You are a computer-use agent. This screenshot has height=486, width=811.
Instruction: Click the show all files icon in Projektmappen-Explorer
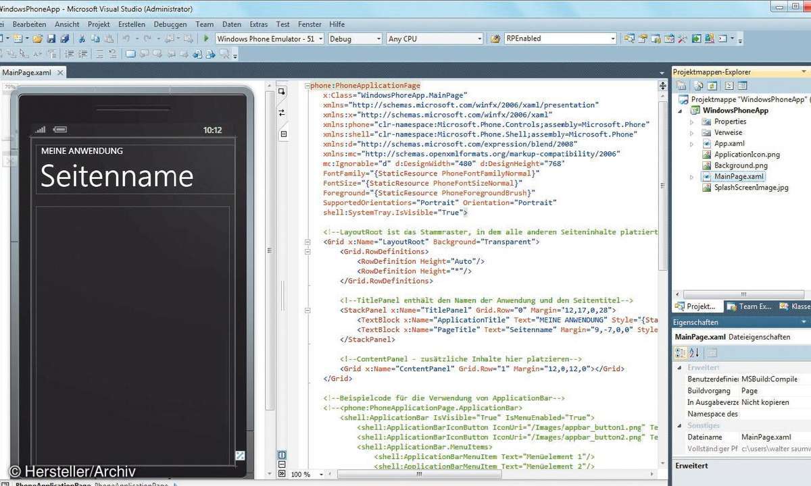(699, 86)
